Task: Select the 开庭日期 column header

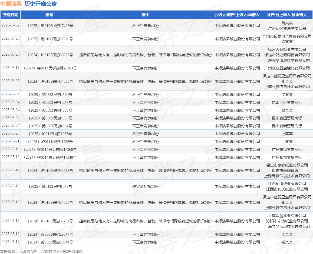Action: 10,15
